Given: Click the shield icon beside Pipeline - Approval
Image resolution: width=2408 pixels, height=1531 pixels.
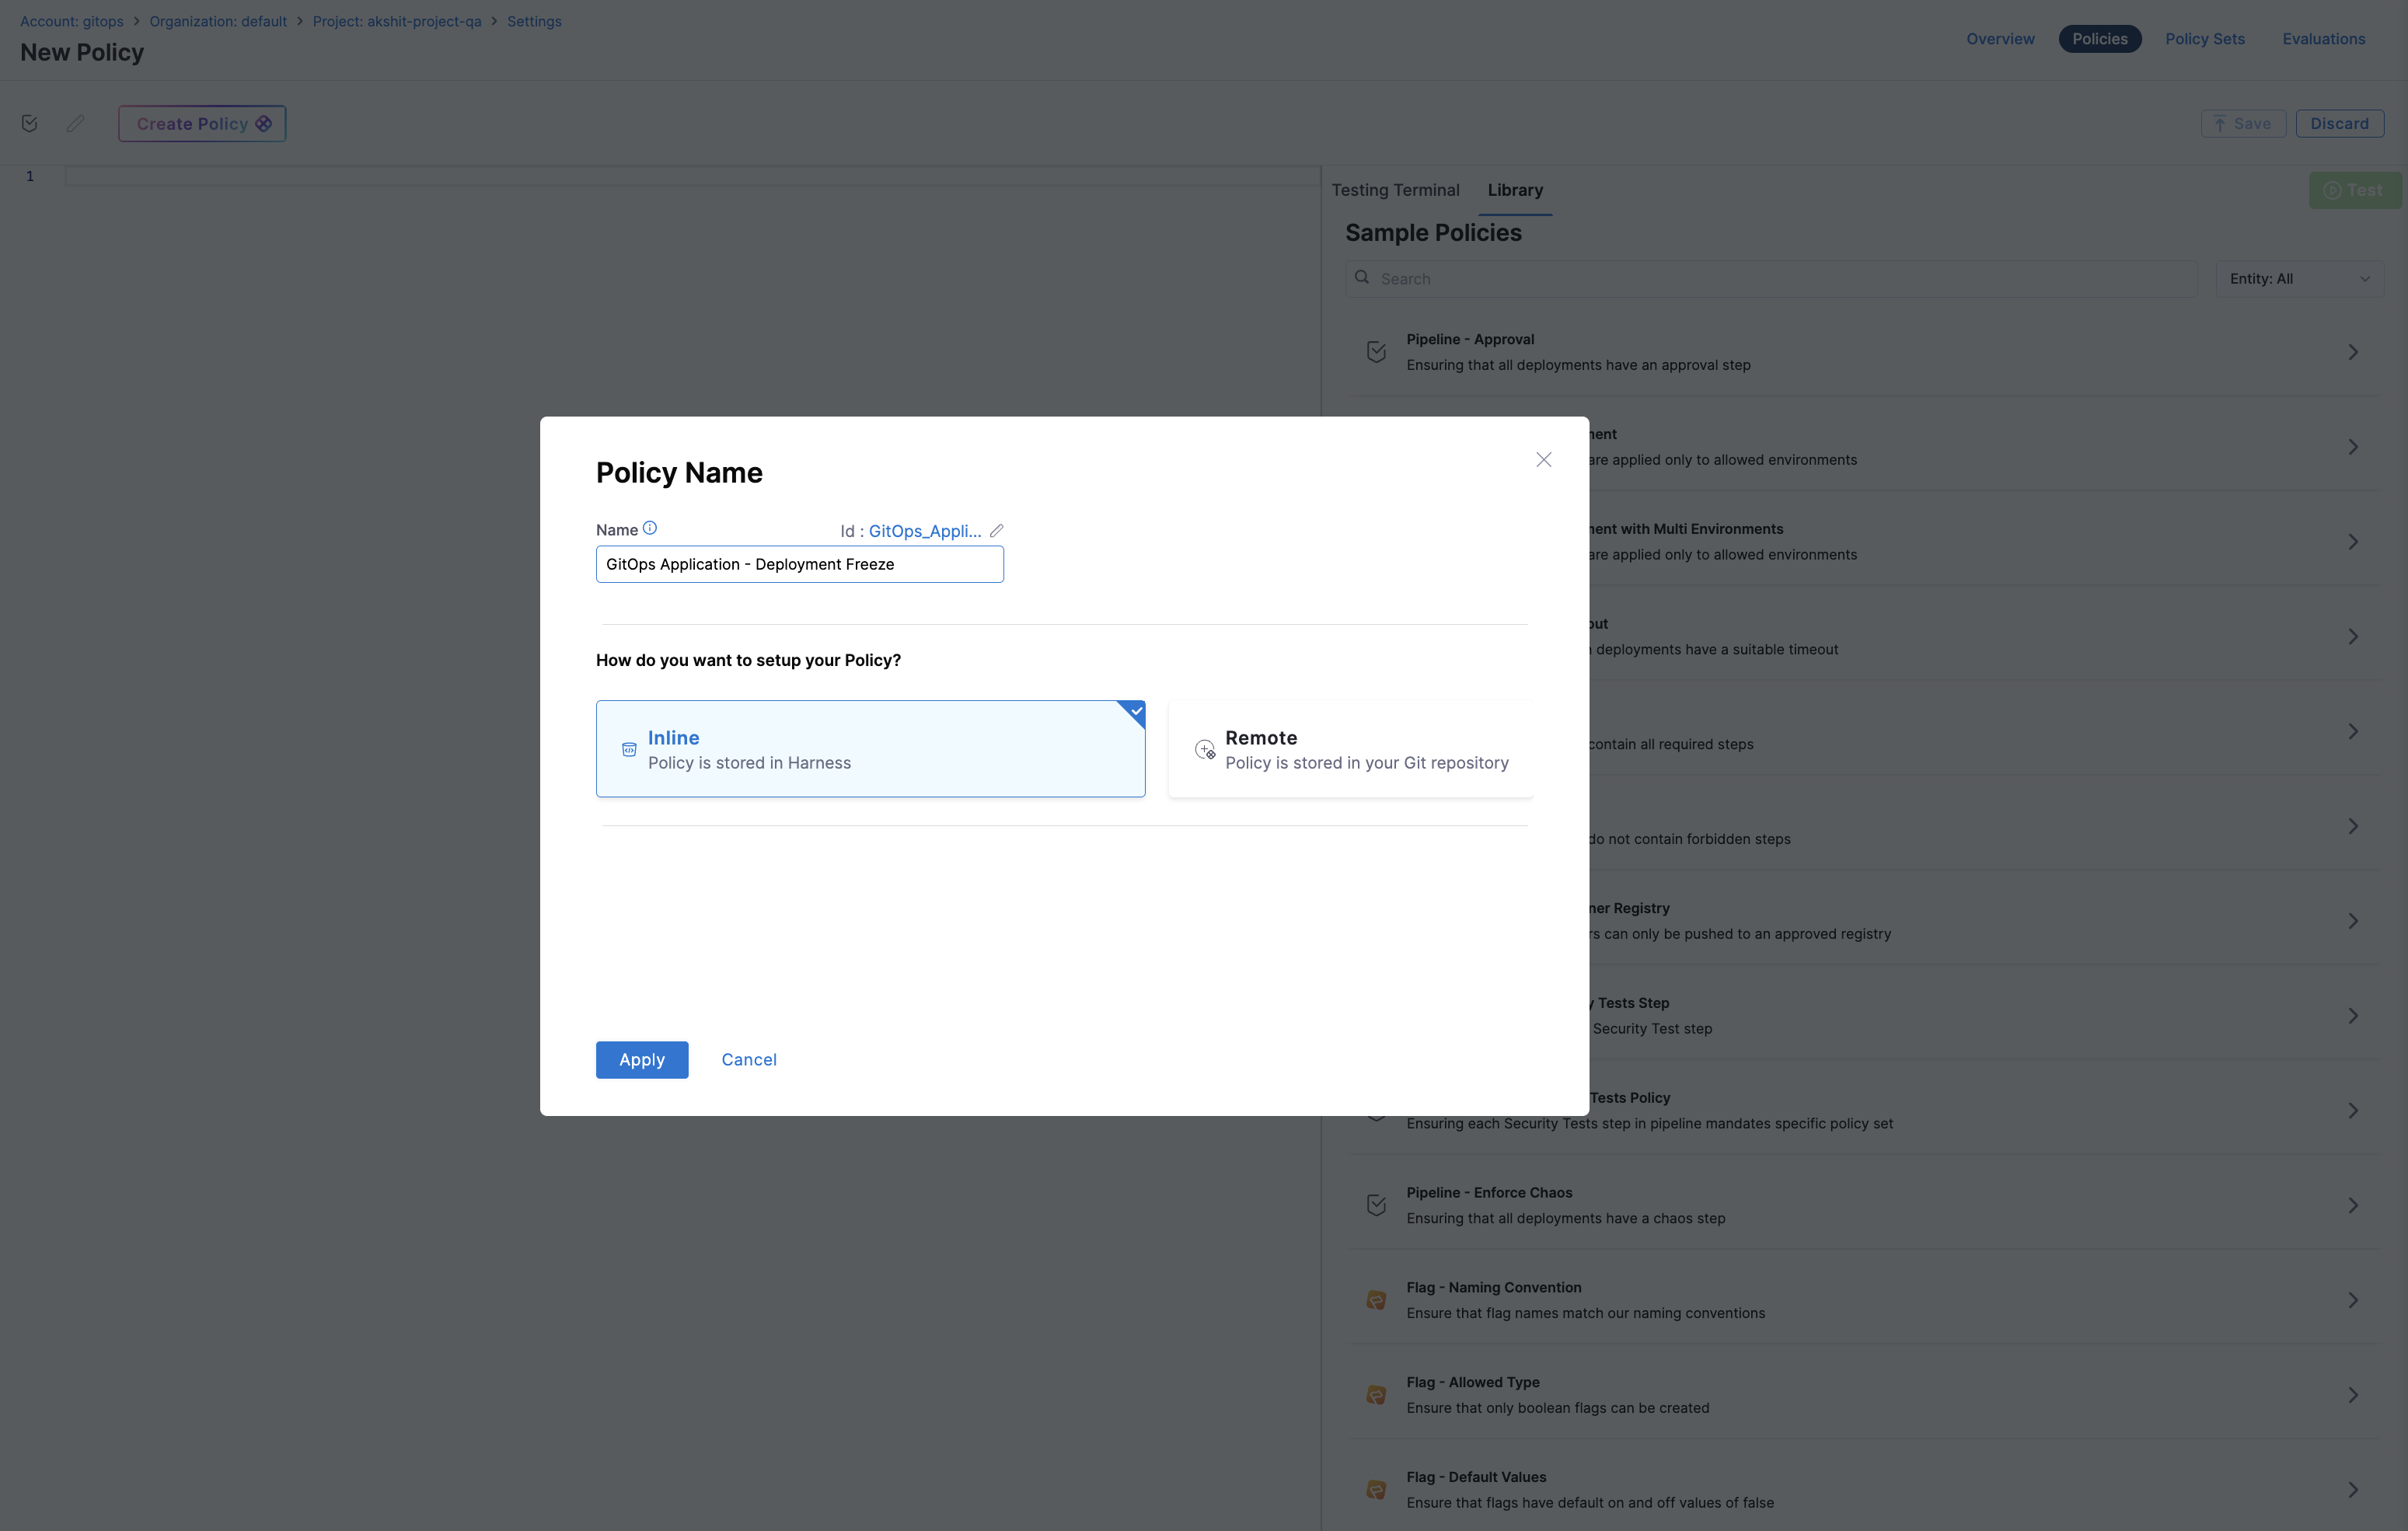Looking at the screenshot, I should point(1376,351).
